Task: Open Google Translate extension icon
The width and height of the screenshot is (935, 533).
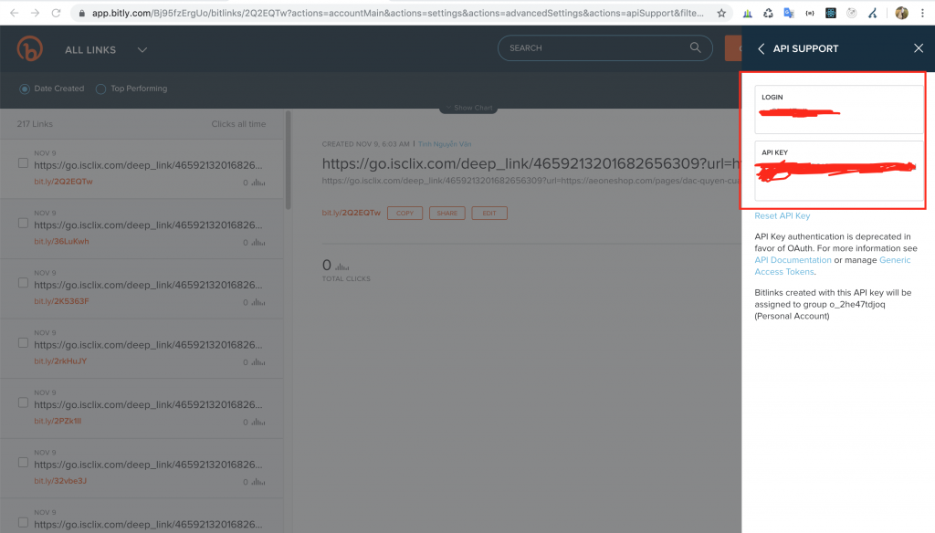Action: click(788, 14)
